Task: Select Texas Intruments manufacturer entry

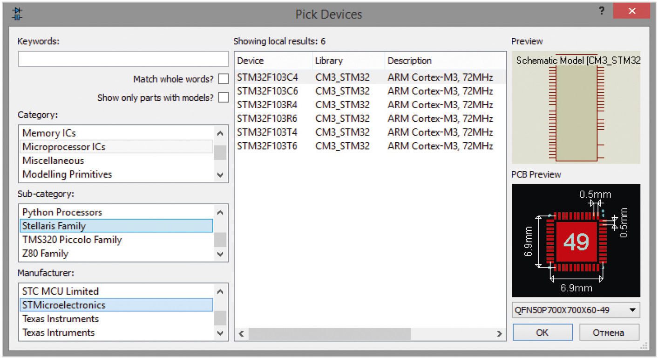Action: pos(116,332)
